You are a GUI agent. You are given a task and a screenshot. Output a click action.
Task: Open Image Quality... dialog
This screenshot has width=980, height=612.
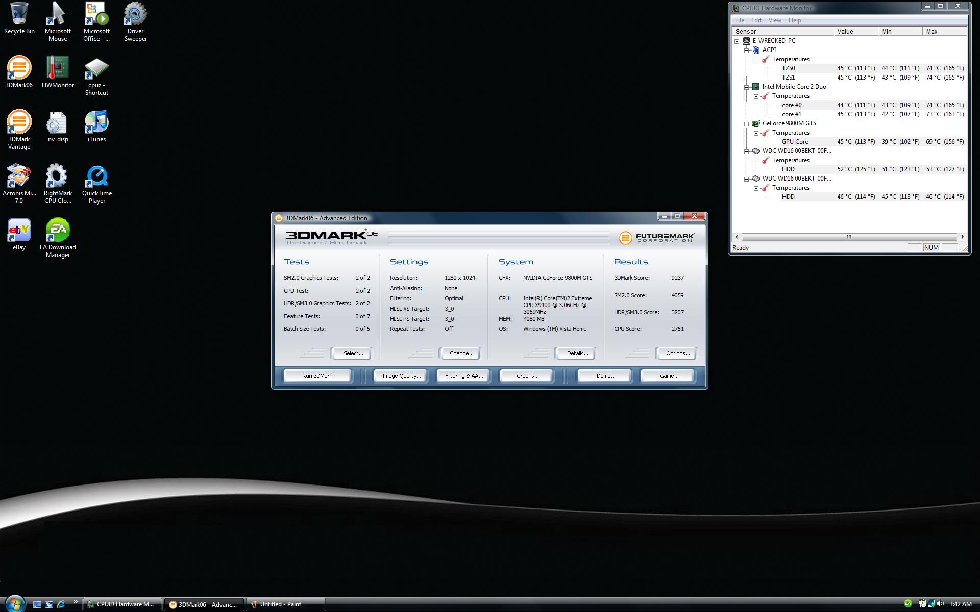[401, 376]
